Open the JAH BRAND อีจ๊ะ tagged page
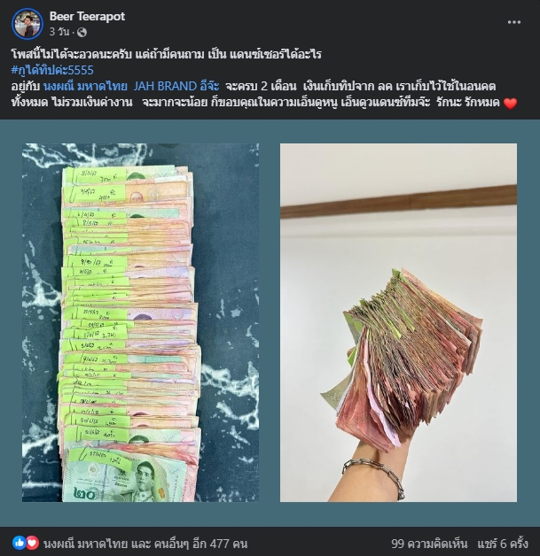The height and width of the screenshot is (556, 540). 176,86
